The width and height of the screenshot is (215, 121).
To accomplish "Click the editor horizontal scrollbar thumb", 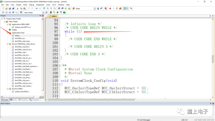I will [91, 100].
